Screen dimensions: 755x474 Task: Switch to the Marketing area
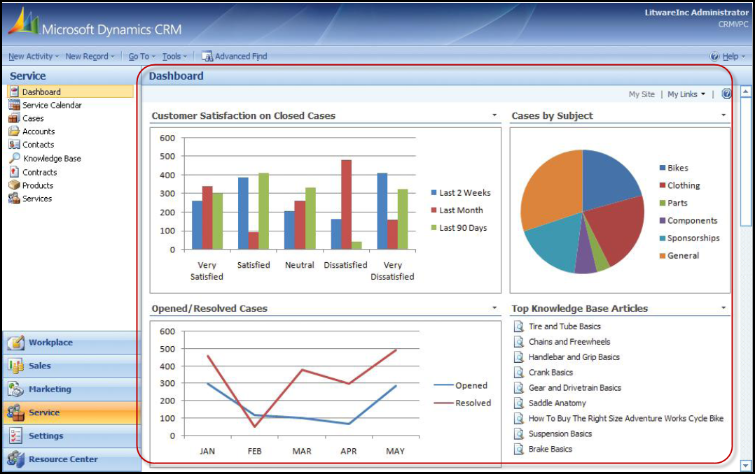point(71,389)
